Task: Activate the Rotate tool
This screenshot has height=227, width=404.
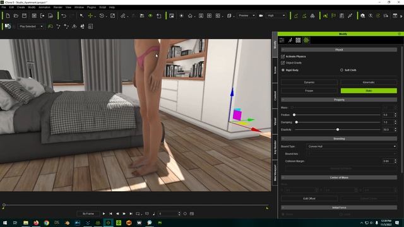Action: click(x=102, y=16)
